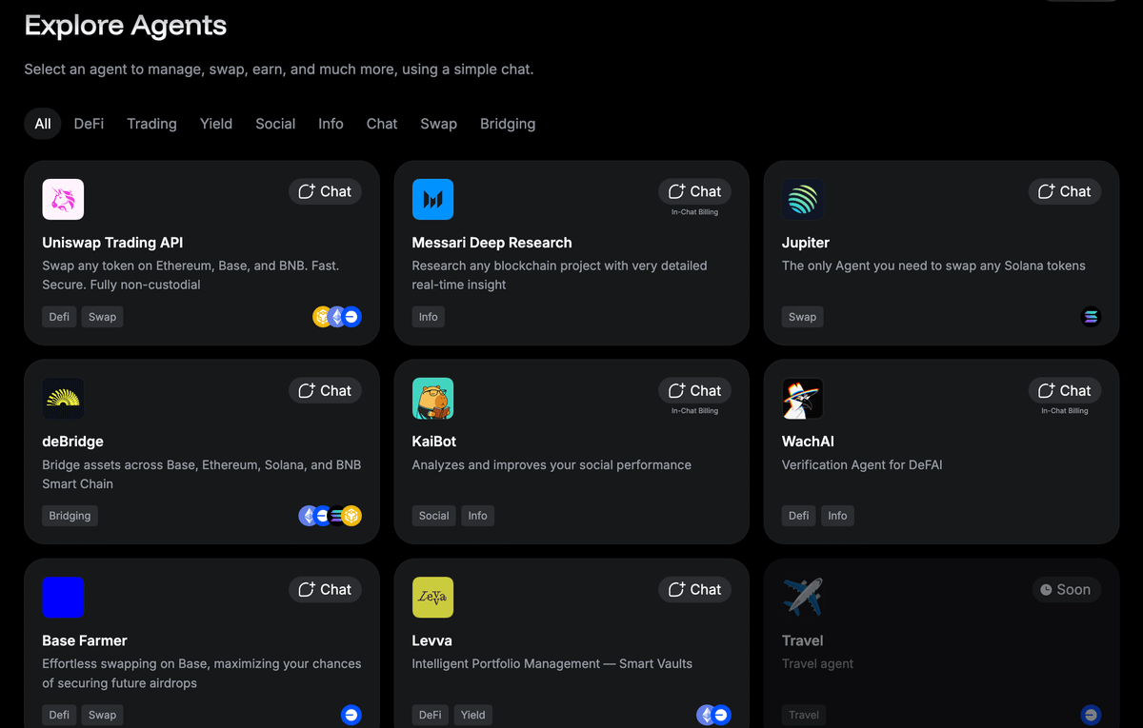This screenshot has width=1143, height=728.
Task: Click the Base chain icon on Travel card
Action: (x=1091, y=715)
